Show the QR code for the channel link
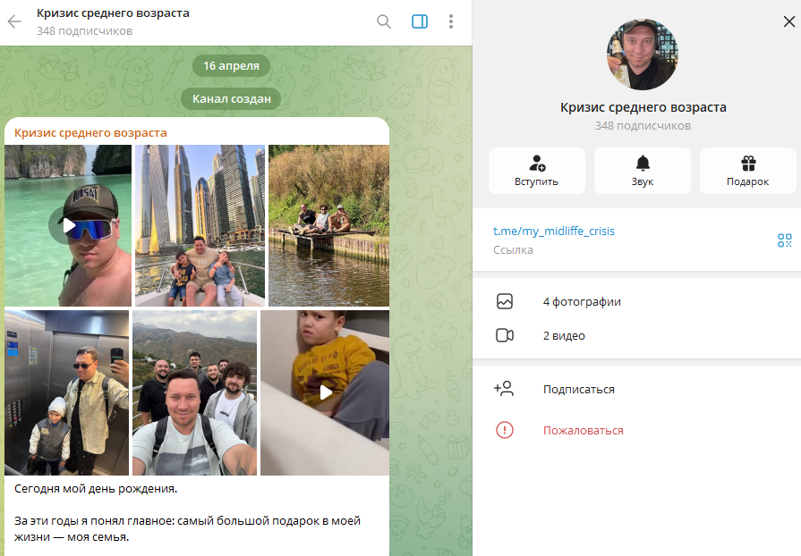Image resolution: width=801 pixels, height=556 pixels. (x=785, y=240)
